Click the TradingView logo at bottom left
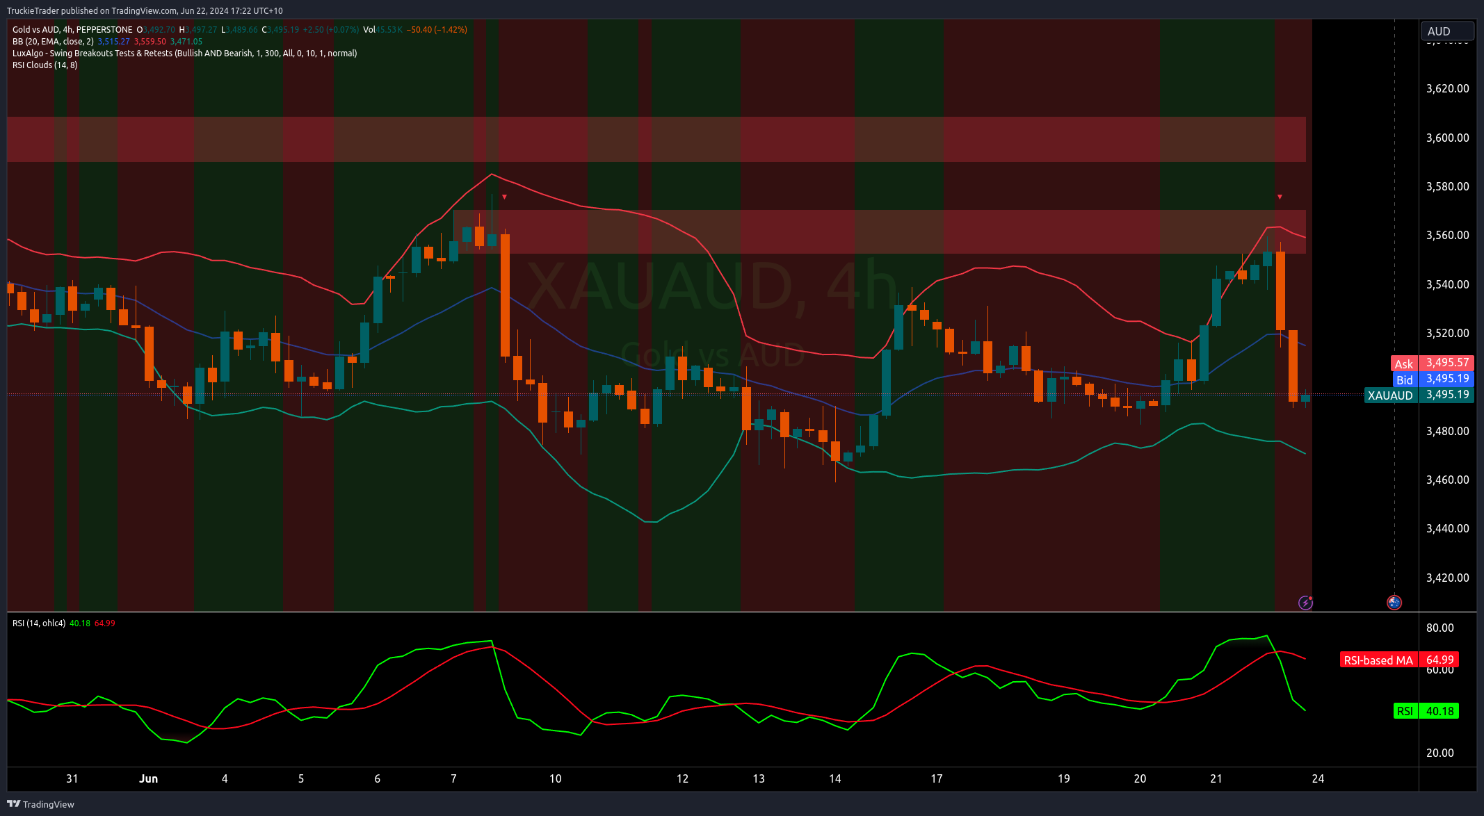 click(x=40, y=804)
